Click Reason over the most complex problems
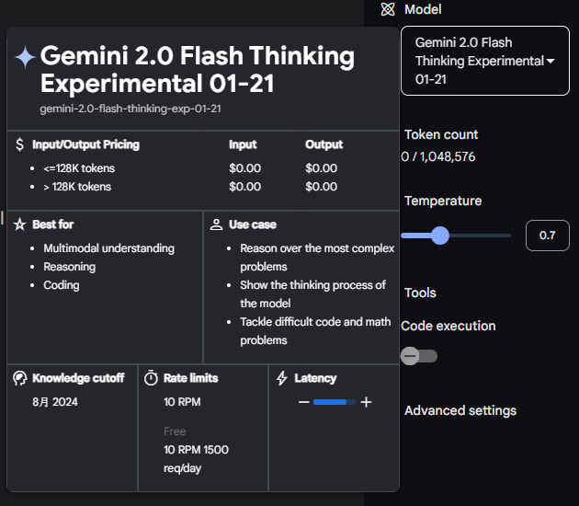The image size is (579, 506). (317, 258)
